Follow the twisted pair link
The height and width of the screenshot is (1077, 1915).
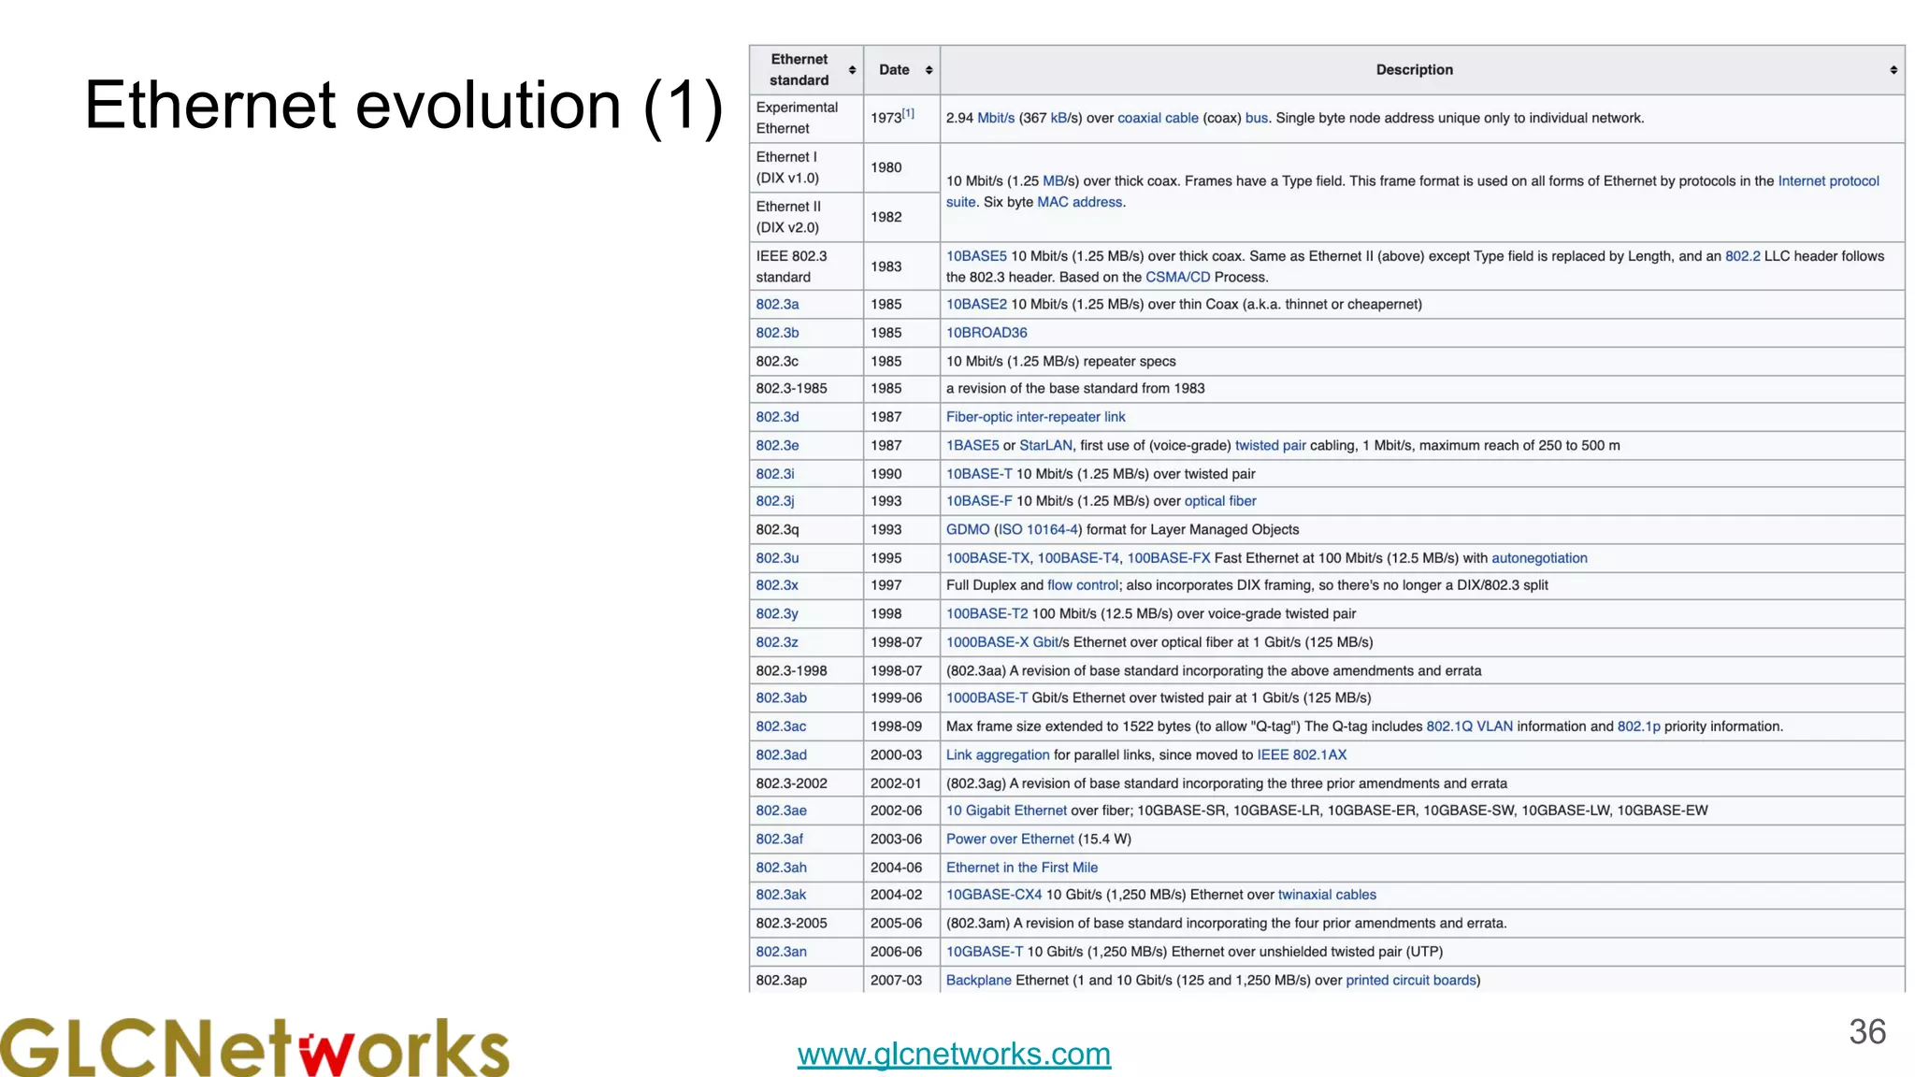[1270, 446]
